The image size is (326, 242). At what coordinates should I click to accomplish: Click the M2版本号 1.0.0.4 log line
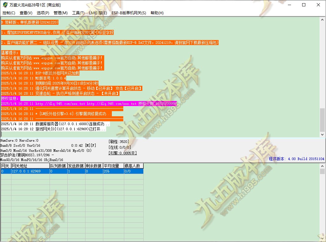pos(33,78)
